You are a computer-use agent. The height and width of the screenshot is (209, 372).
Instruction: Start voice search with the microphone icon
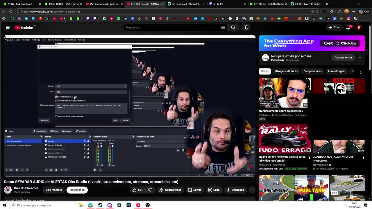pyautogui.click(x=246, y=27)
